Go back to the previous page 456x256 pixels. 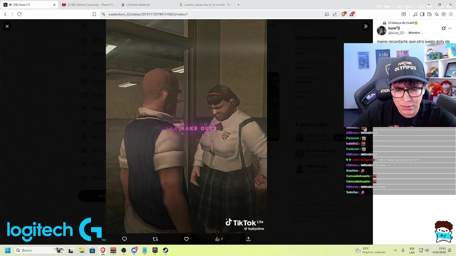click(5, 14)
